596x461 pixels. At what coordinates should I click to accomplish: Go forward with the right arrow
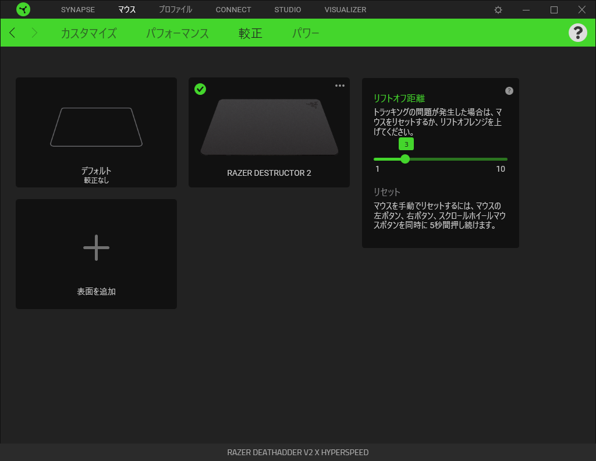34,33
